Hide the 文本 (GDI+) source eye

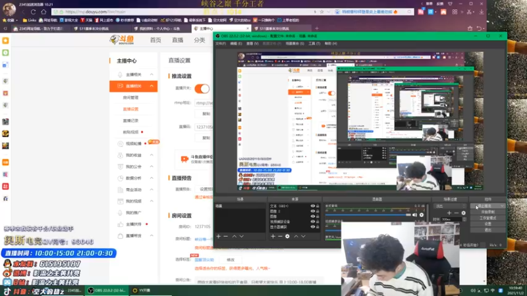pyautogui.click(x=312, y=206)
